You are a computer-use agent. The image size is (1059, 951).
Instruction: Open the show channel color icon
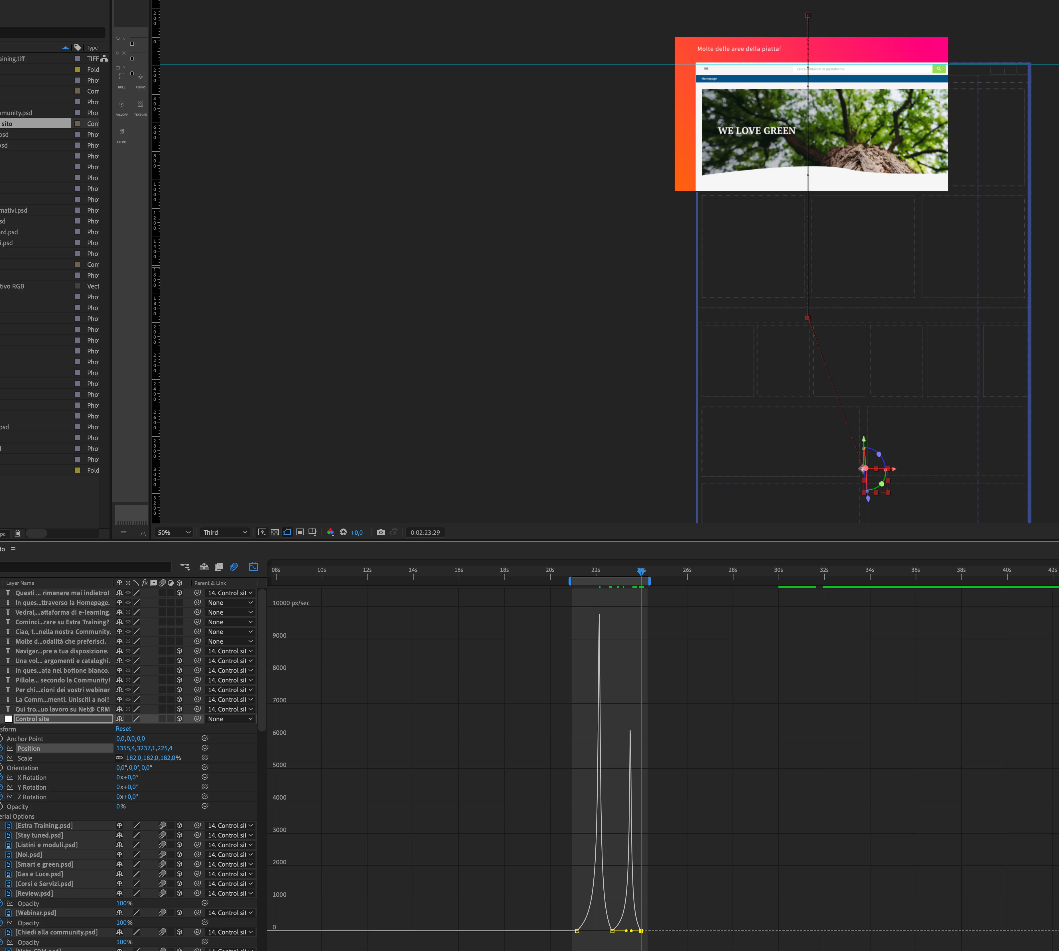tap(330, 533)
